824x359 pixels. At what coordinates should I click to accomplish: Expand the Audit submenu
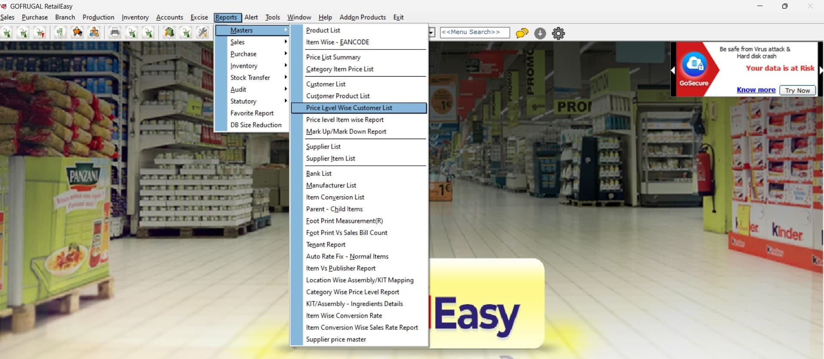(x=252, y=90)
